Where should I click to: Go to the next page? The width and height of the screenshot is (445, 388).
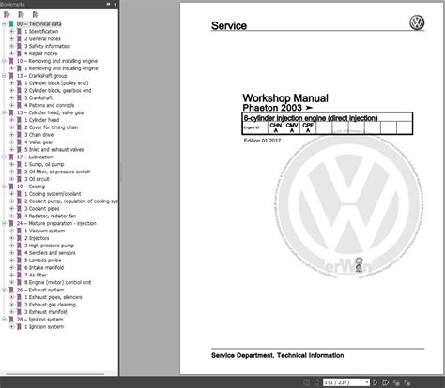click(375, 382)
